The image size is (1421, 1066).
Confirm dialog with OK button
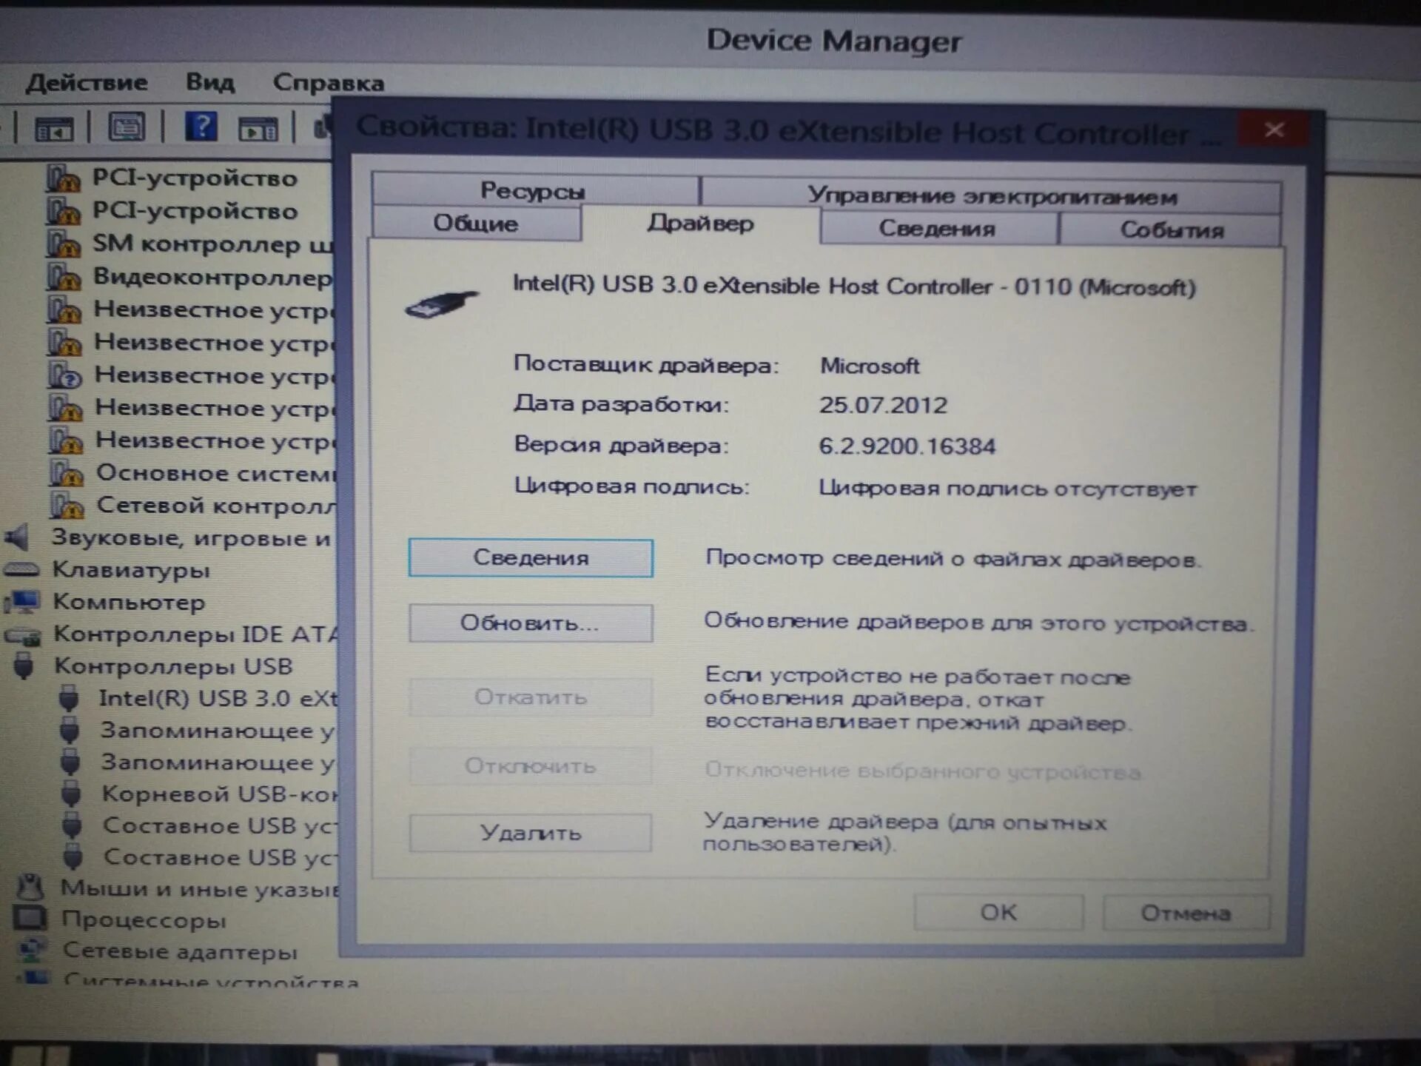point(998,912)
